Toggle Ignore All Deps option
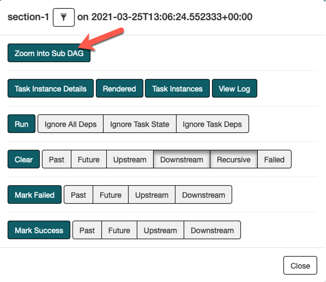Image resolution: width=326 pixels, height=282 pixels. click(70, 124)
